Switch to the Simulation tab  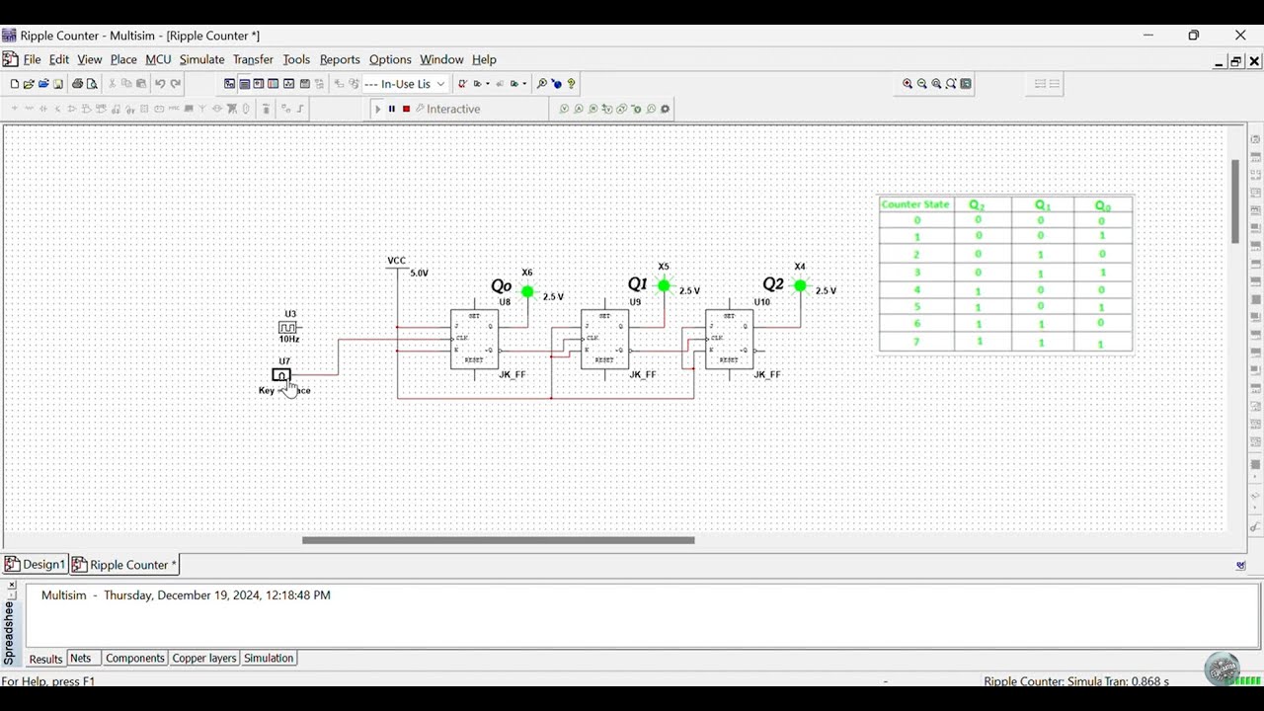(269, 659)
